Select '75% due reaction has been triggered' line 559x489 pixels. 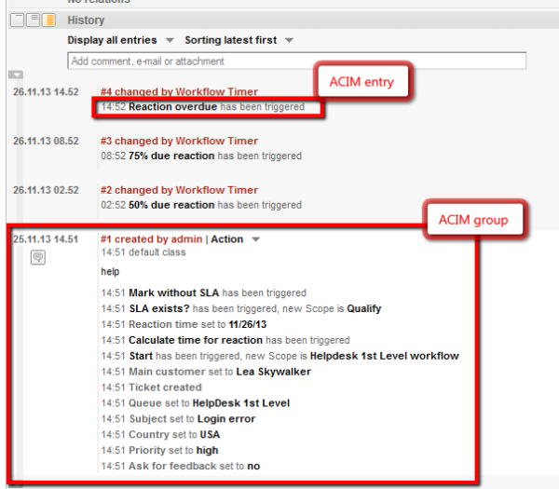coord(201,156)
